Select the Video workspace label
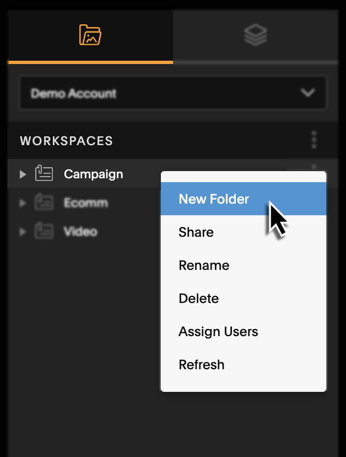 coord(80,232)
